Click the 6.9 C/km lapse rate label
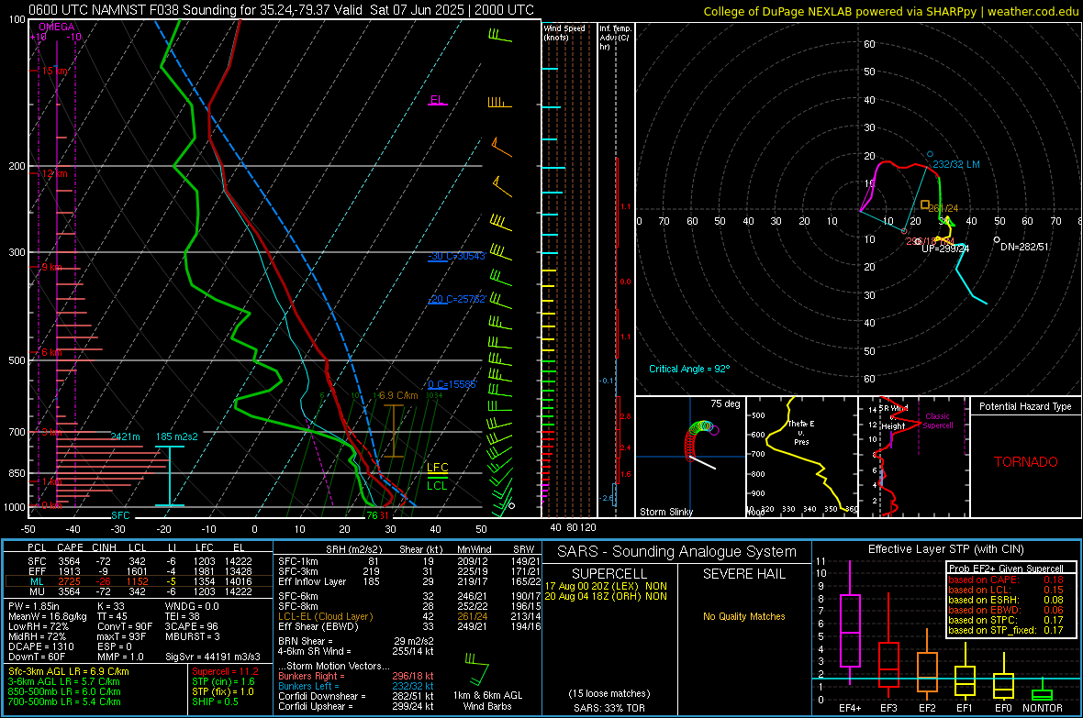 398,395
